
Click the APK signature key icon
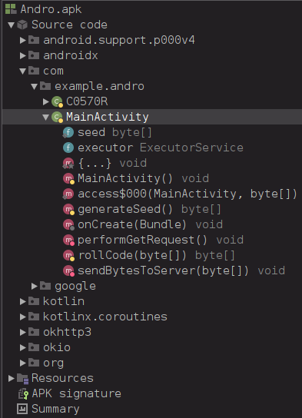tap(23, 393)
